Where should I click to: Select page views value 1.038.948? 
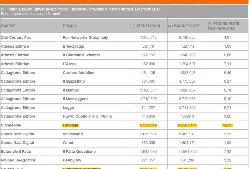(x=187, y=73)
